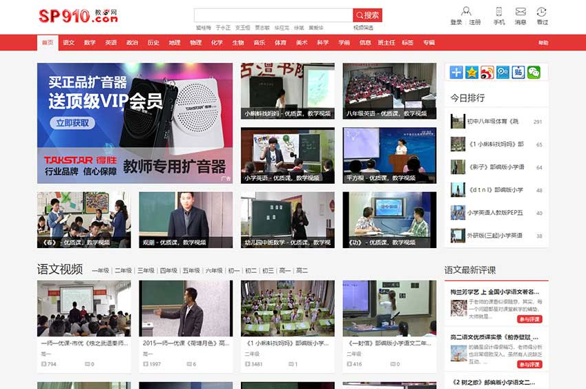Select 数学 in the navigation bar

[x=90, y=43]
